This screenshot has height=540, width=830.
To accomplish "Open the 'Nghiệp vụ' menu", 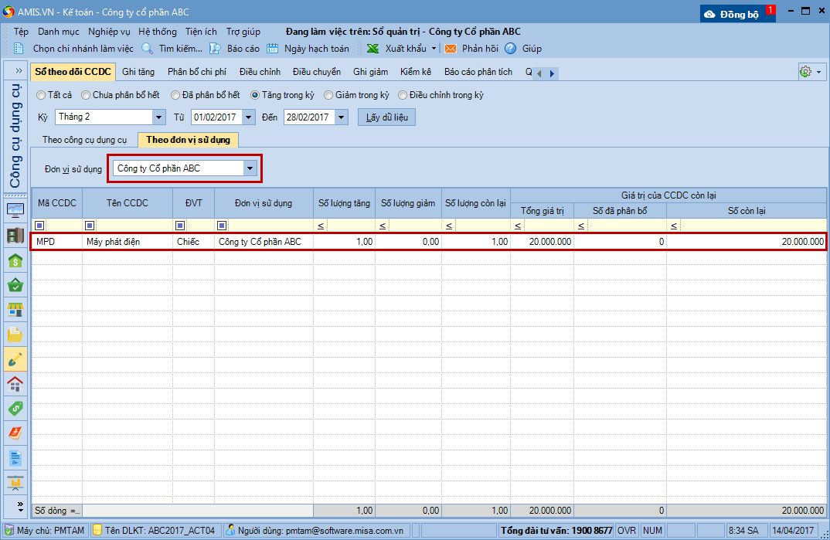I will click(x=109, y=32).
